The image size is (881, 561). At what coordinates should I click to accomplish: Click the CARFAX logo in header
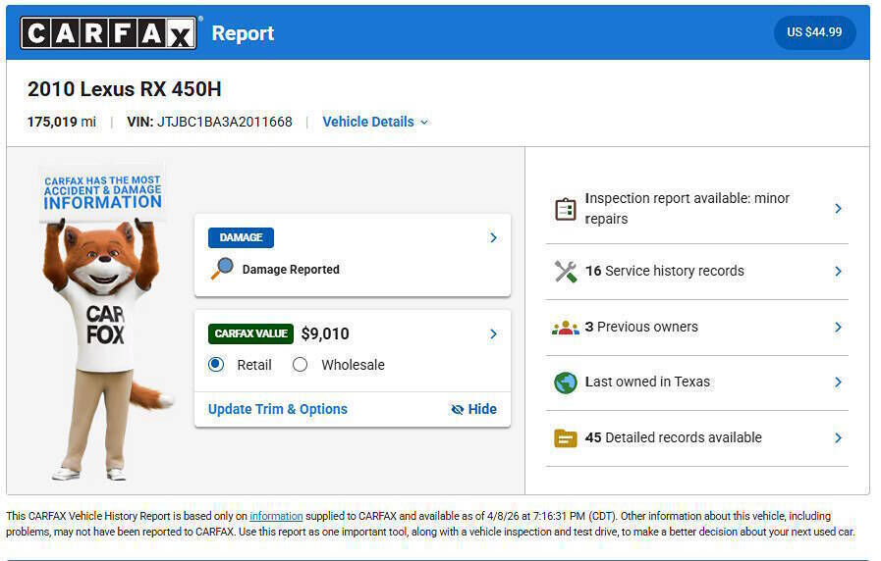(x=108, y=33)
